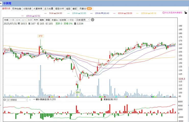
Task: Click the 172 high price label
Action: [x=41, y=36]
